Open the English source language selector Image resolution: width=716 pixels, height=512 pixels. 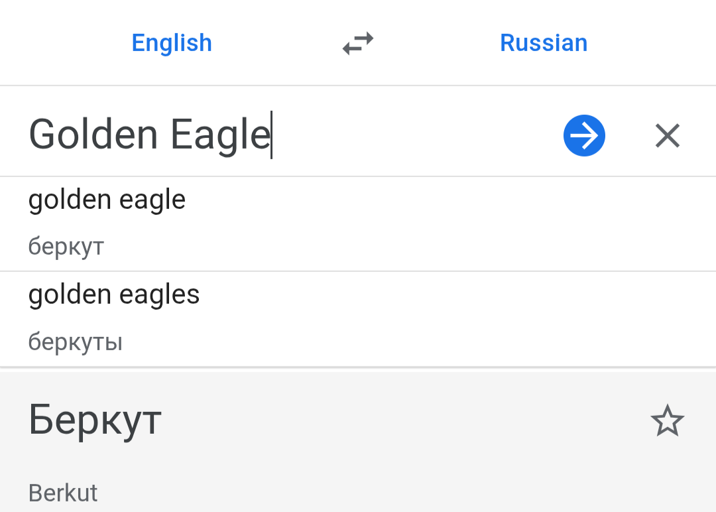pos(172,43)
